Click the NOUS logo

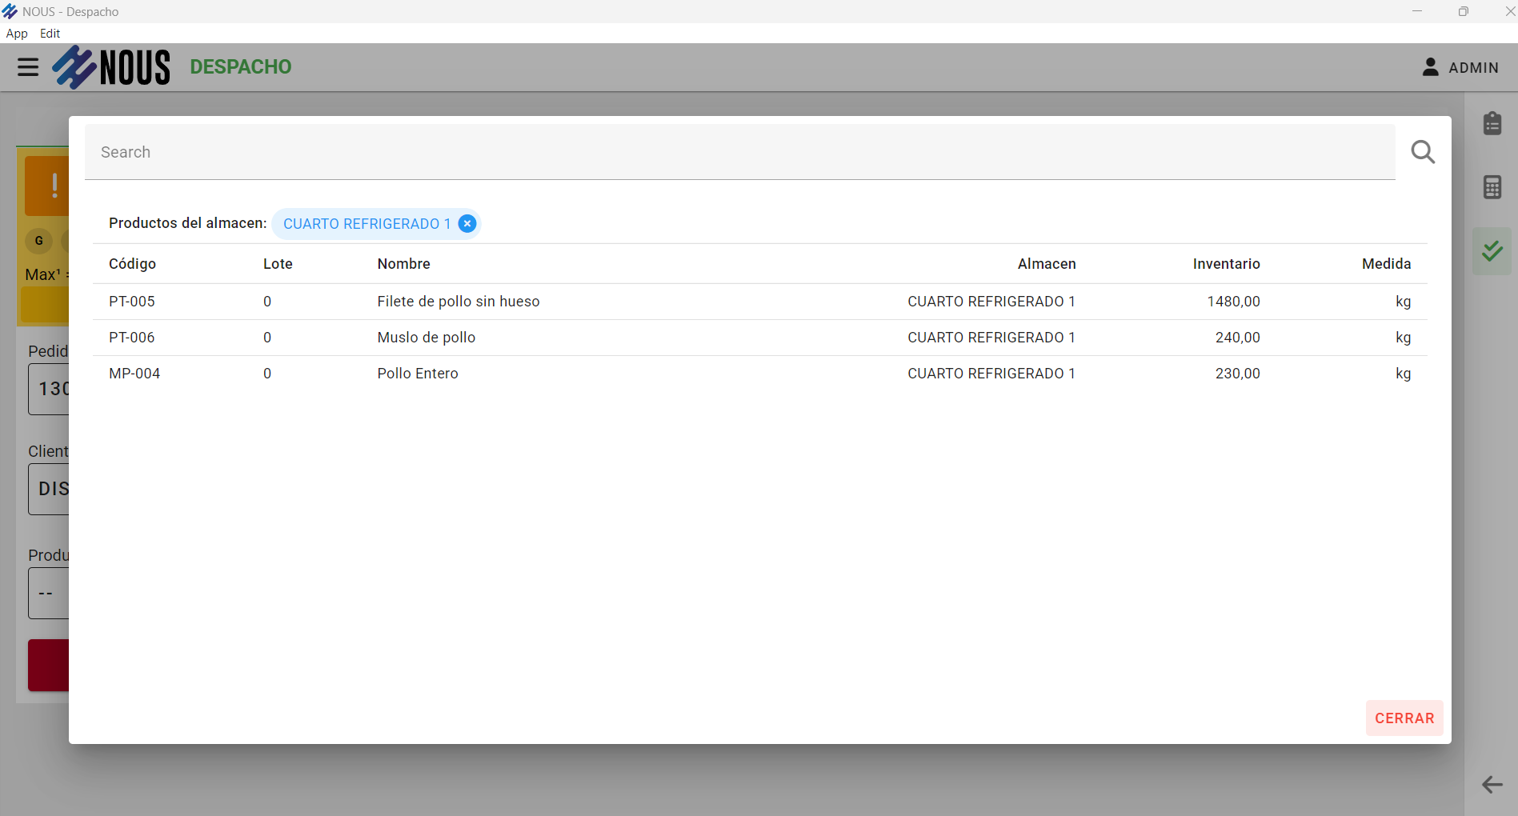coord(112,67)
